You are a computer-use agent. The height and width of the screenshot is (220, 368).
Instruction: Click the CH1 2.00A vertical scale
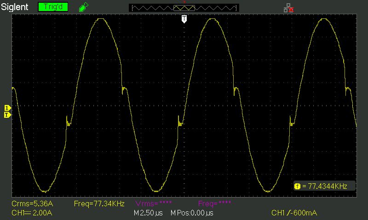32,213
